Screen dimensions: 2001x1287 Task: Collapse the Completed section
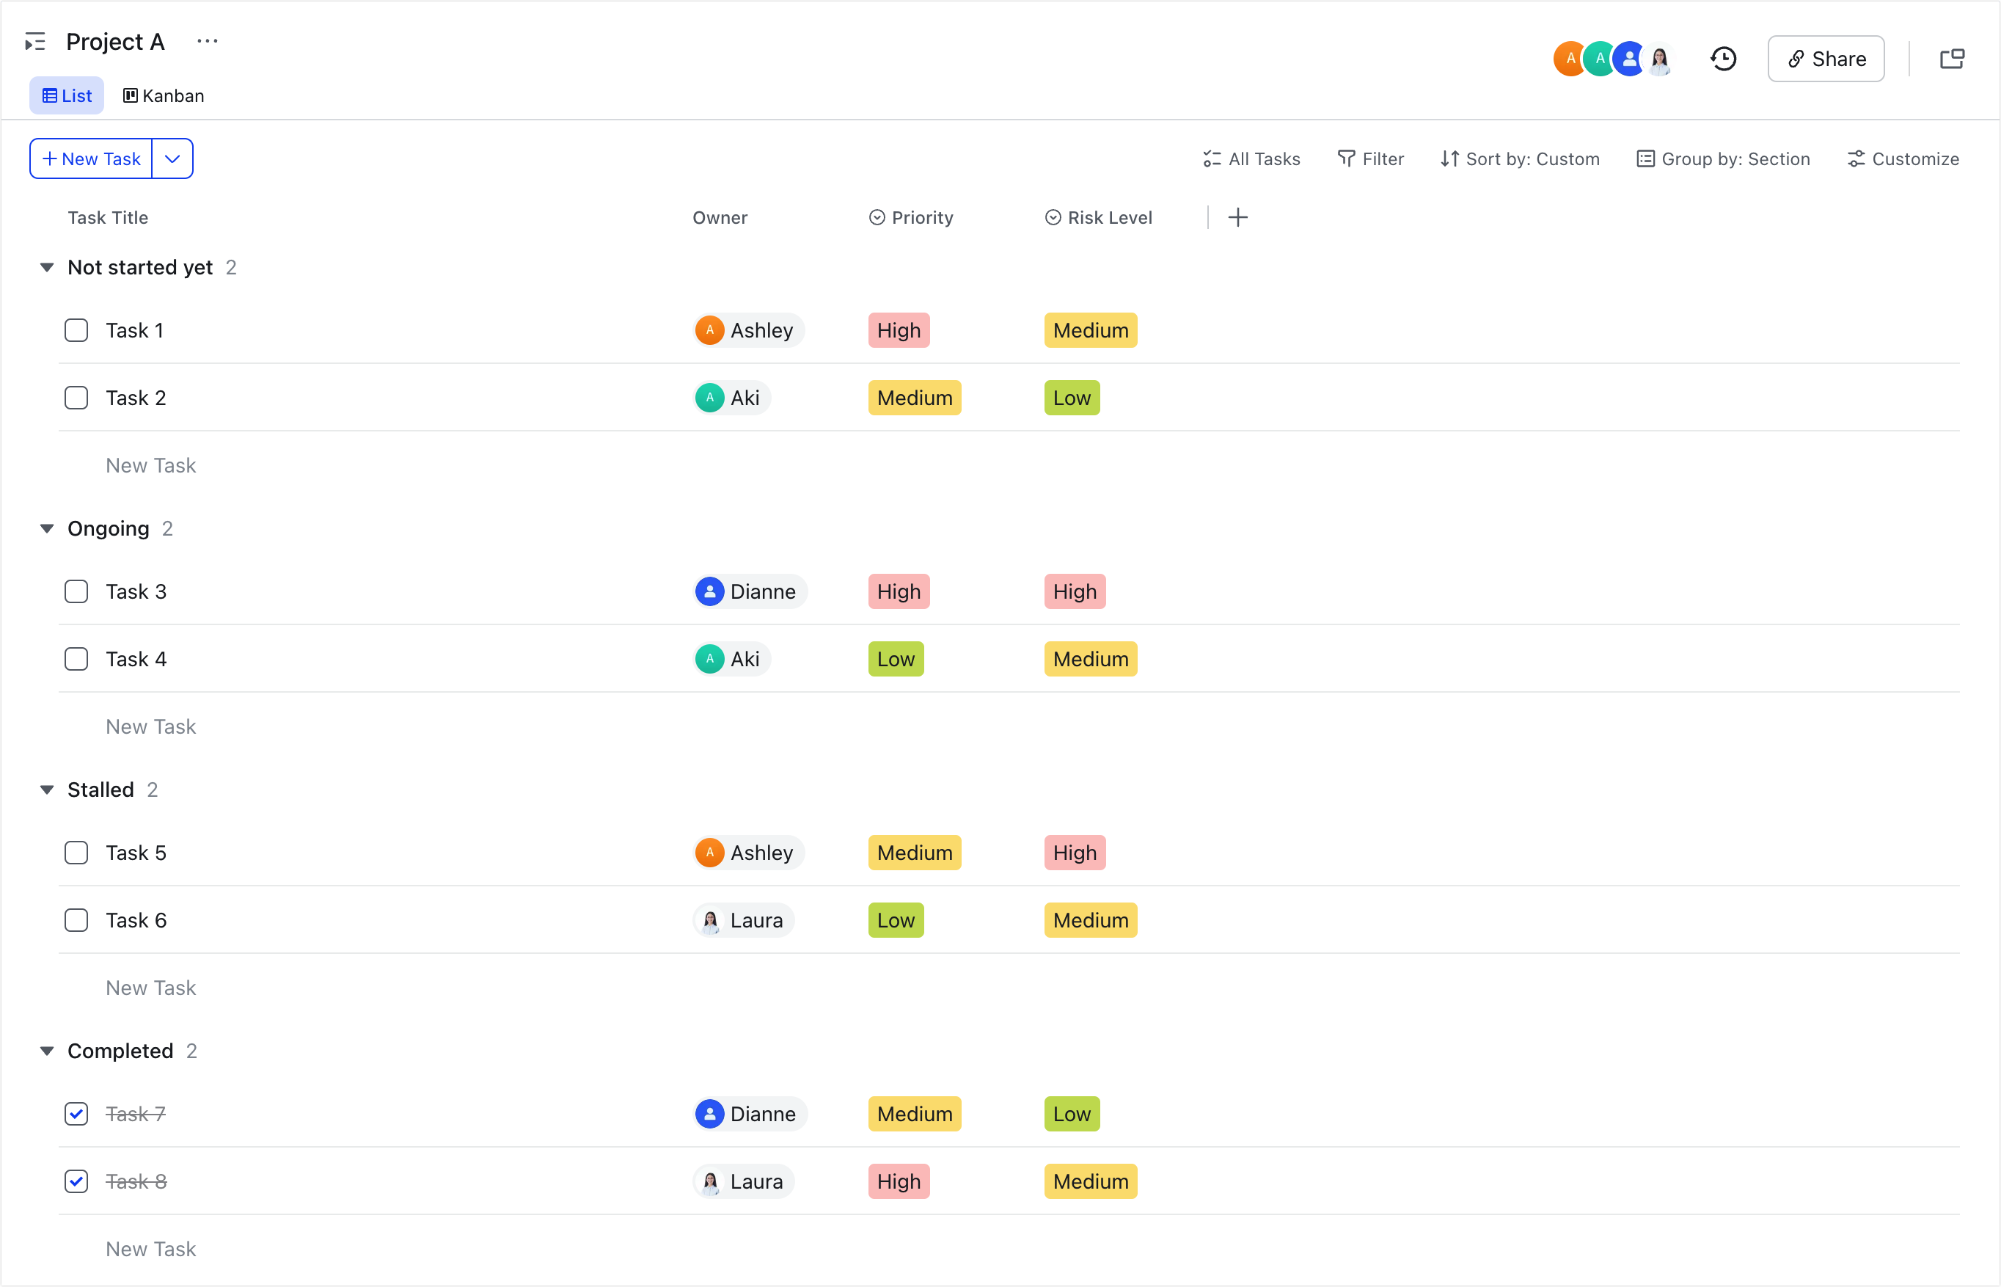[x=47, y=1051]
